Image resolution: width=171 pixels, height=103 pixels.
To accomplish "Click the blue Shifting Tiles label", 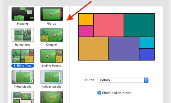I will click(x=23, y=66).
